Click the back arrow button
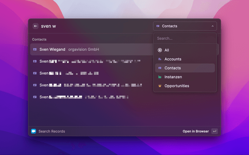This screenshot has height=155, width=249. [x=35, y=26]
